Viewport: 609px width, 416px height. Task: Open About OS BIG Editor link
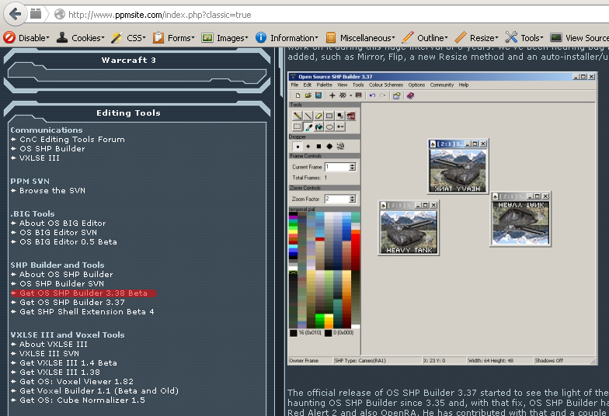coord(62,224)
